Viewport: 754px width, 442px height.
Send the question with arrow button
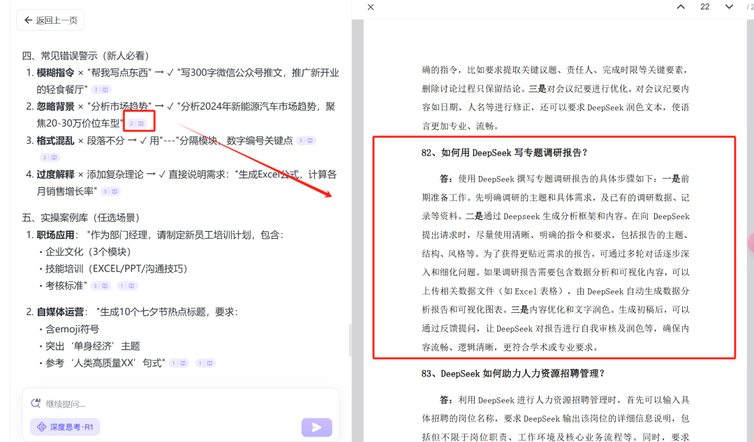click(316, 427)
